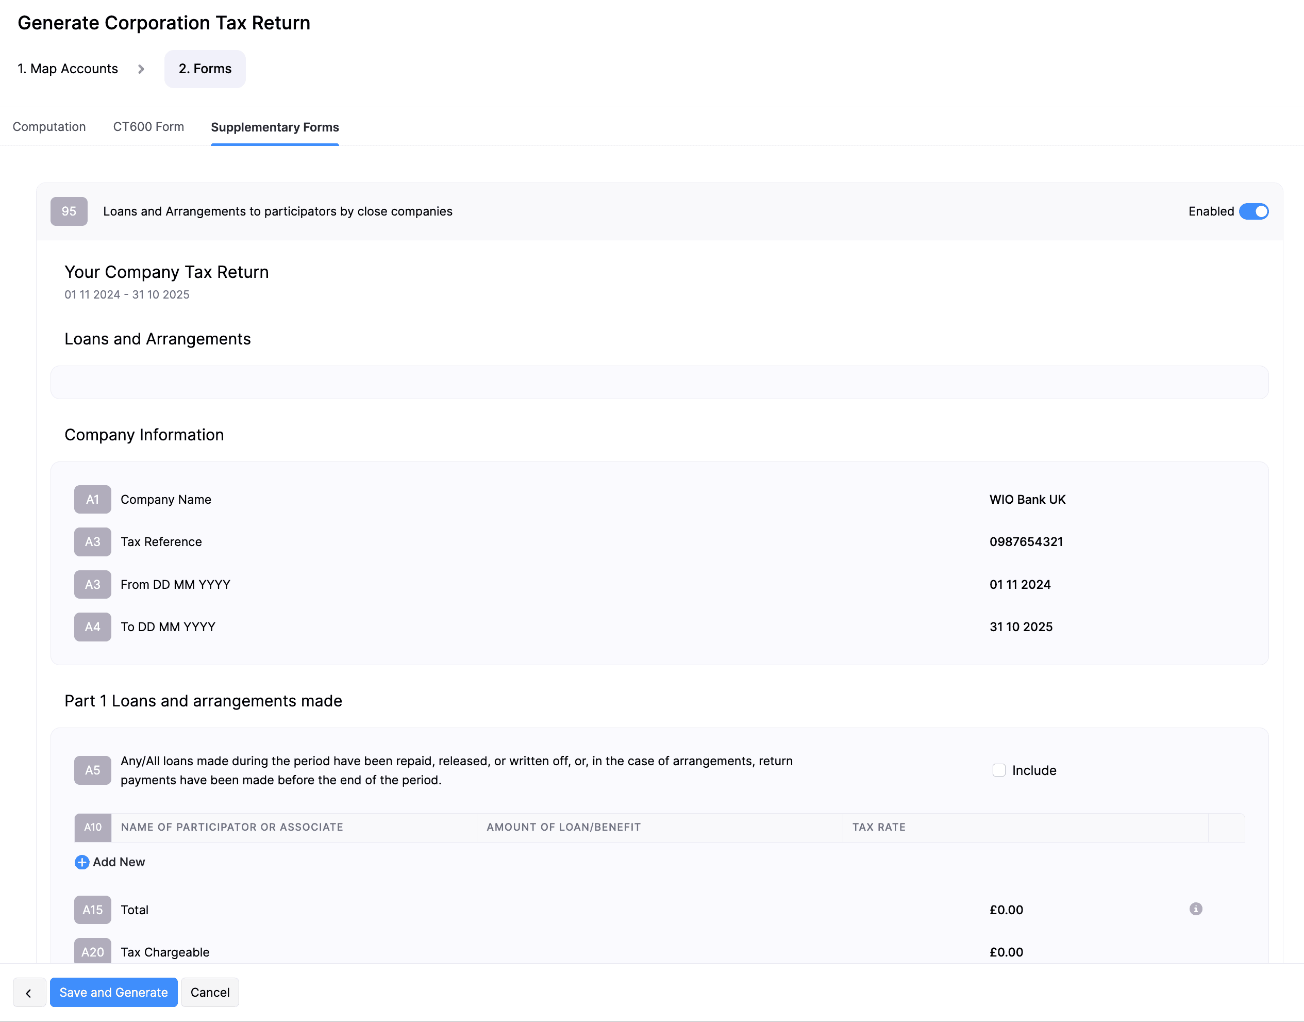
Task: Switch to the CT600 Form tab
Action: (x=148, y=127)
